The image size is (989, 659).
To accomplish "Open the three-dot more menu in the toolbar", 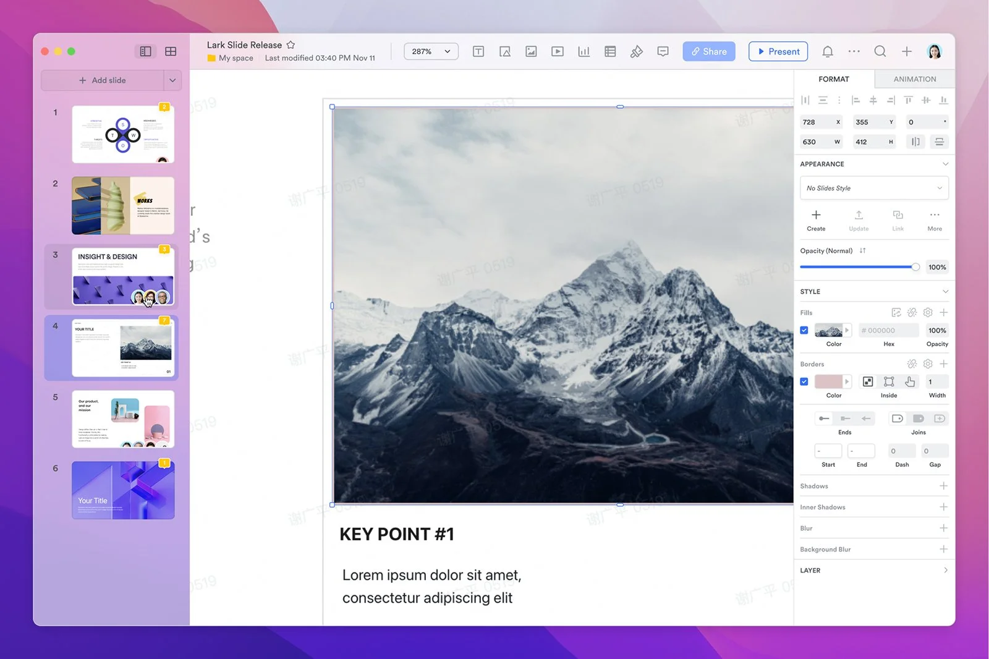I will tap(854, 51).
